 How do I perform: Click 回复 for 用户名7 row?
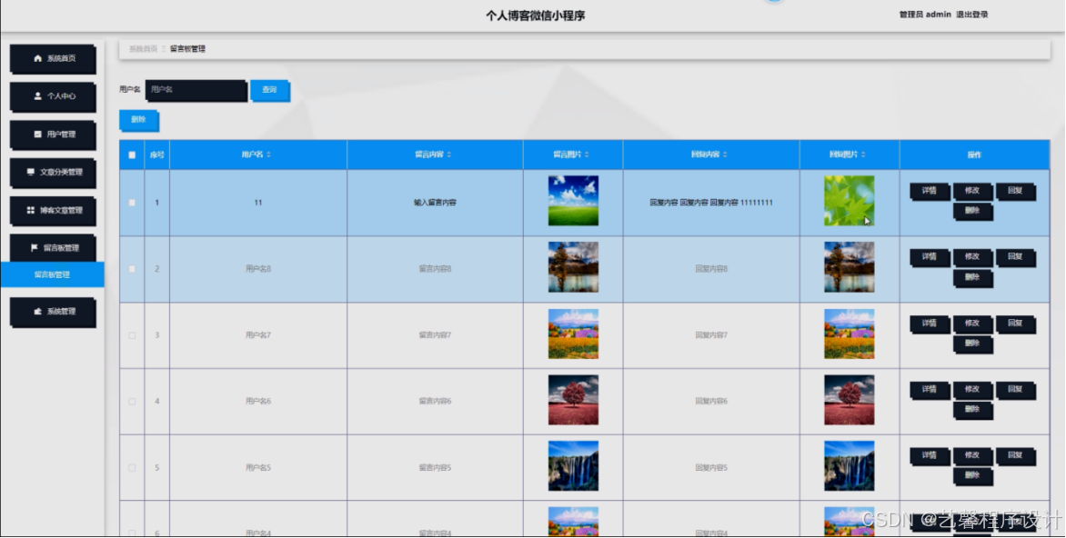[1016, 324]
